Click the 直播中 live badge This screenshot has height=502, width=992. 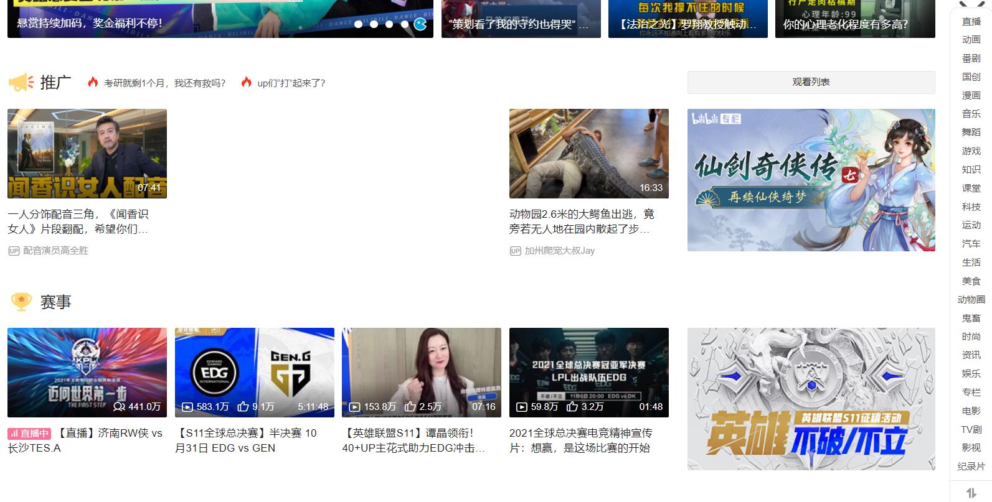click(x=29, y=434)
